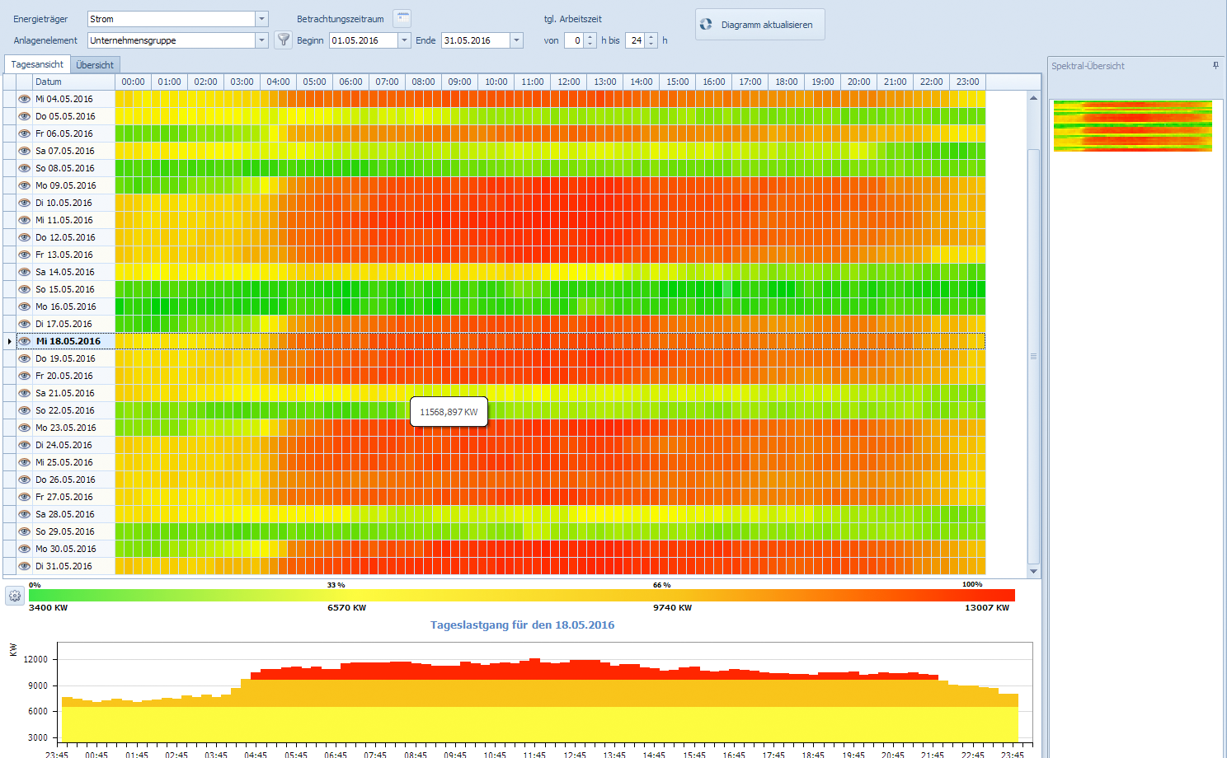Click the Ende date field 31.05.2016

pos(476,40)
